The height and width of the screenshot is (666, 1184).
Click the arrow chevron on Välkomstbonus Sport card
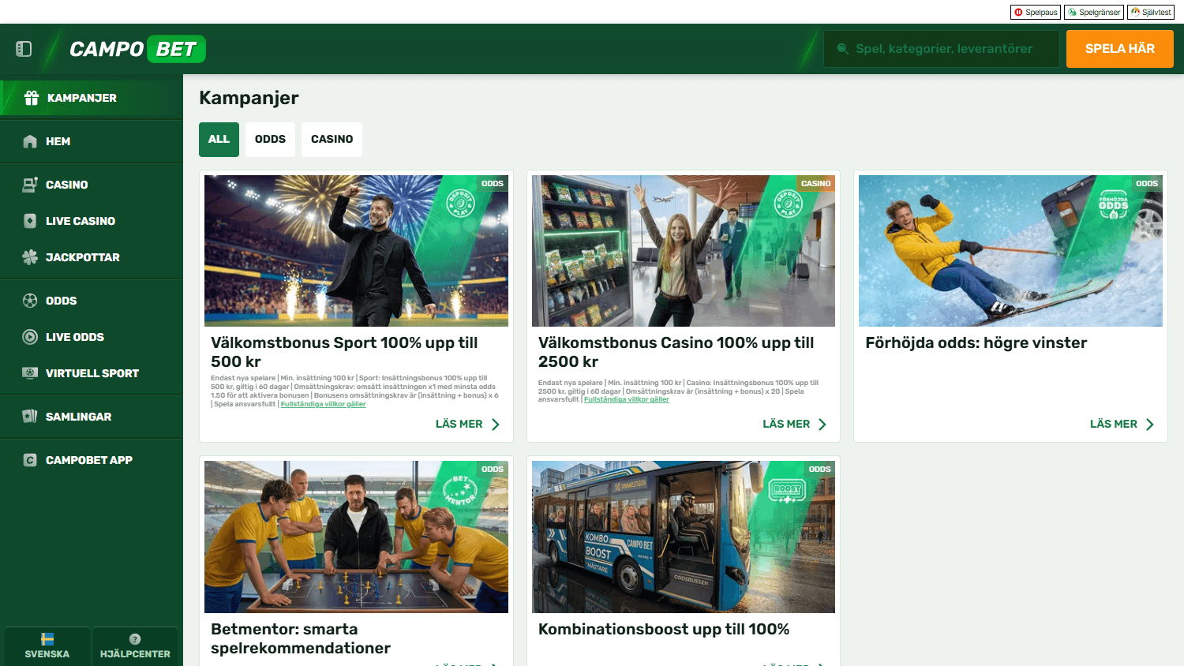[x=496, y=425]
